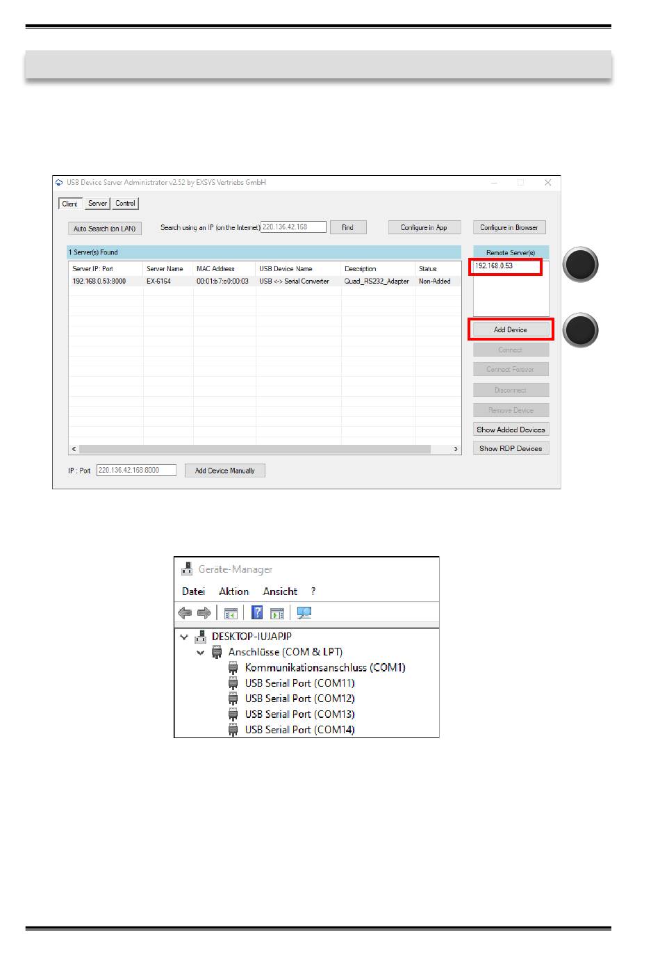Select USB Serial Port (COM14) in tree
The image size is (660, 955).
(x=299, y=730)
